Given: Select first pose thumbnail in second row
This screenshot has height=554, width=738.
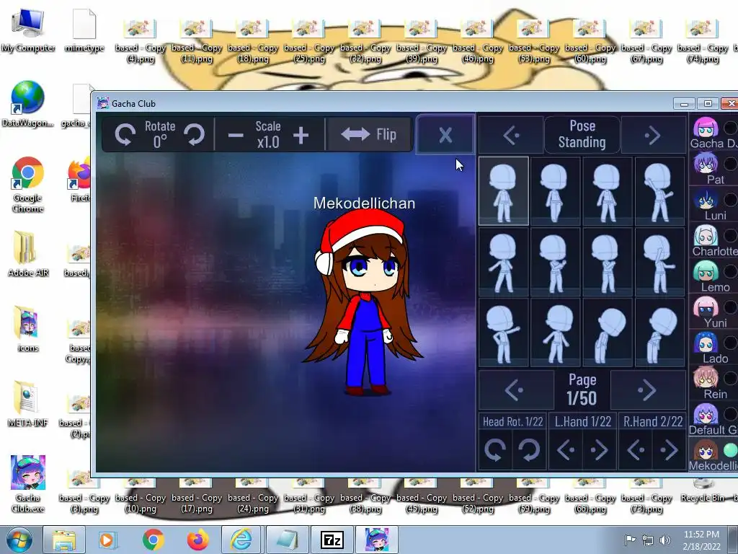Looking at the screenshot, I should pos(504,262).
